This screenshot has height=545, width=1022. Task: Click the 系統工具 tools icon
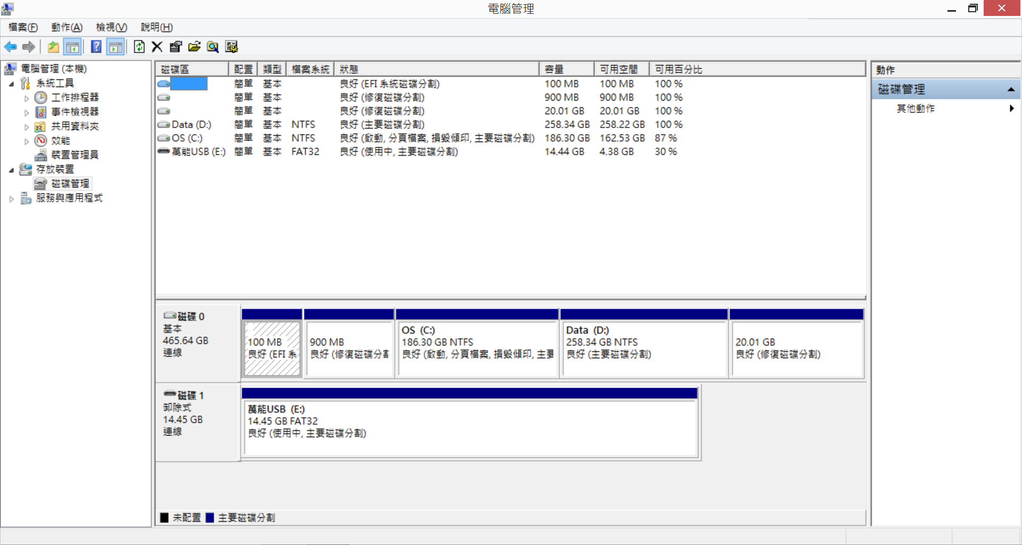point(26,83)
